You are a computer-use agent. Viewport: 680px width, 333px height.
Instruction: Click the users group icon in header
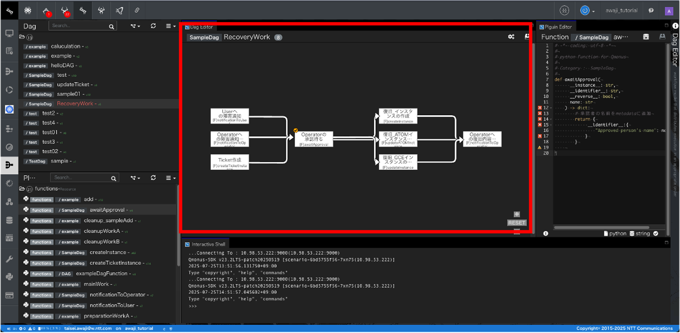[564, 11]
